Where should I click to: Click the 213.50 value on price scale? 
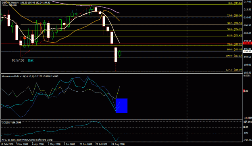click(248, 10)
